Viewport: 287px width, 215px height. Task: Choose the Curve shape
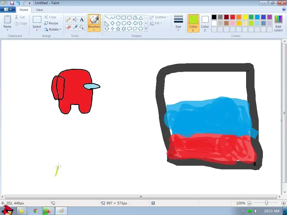113,18
